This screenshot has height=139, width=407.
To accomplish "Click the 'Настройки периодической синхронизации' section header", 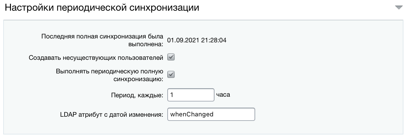I will 102,8.
